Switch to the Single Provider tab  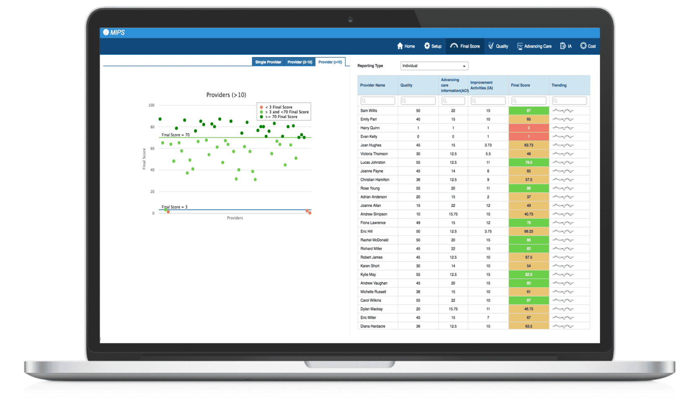point(268,62)
